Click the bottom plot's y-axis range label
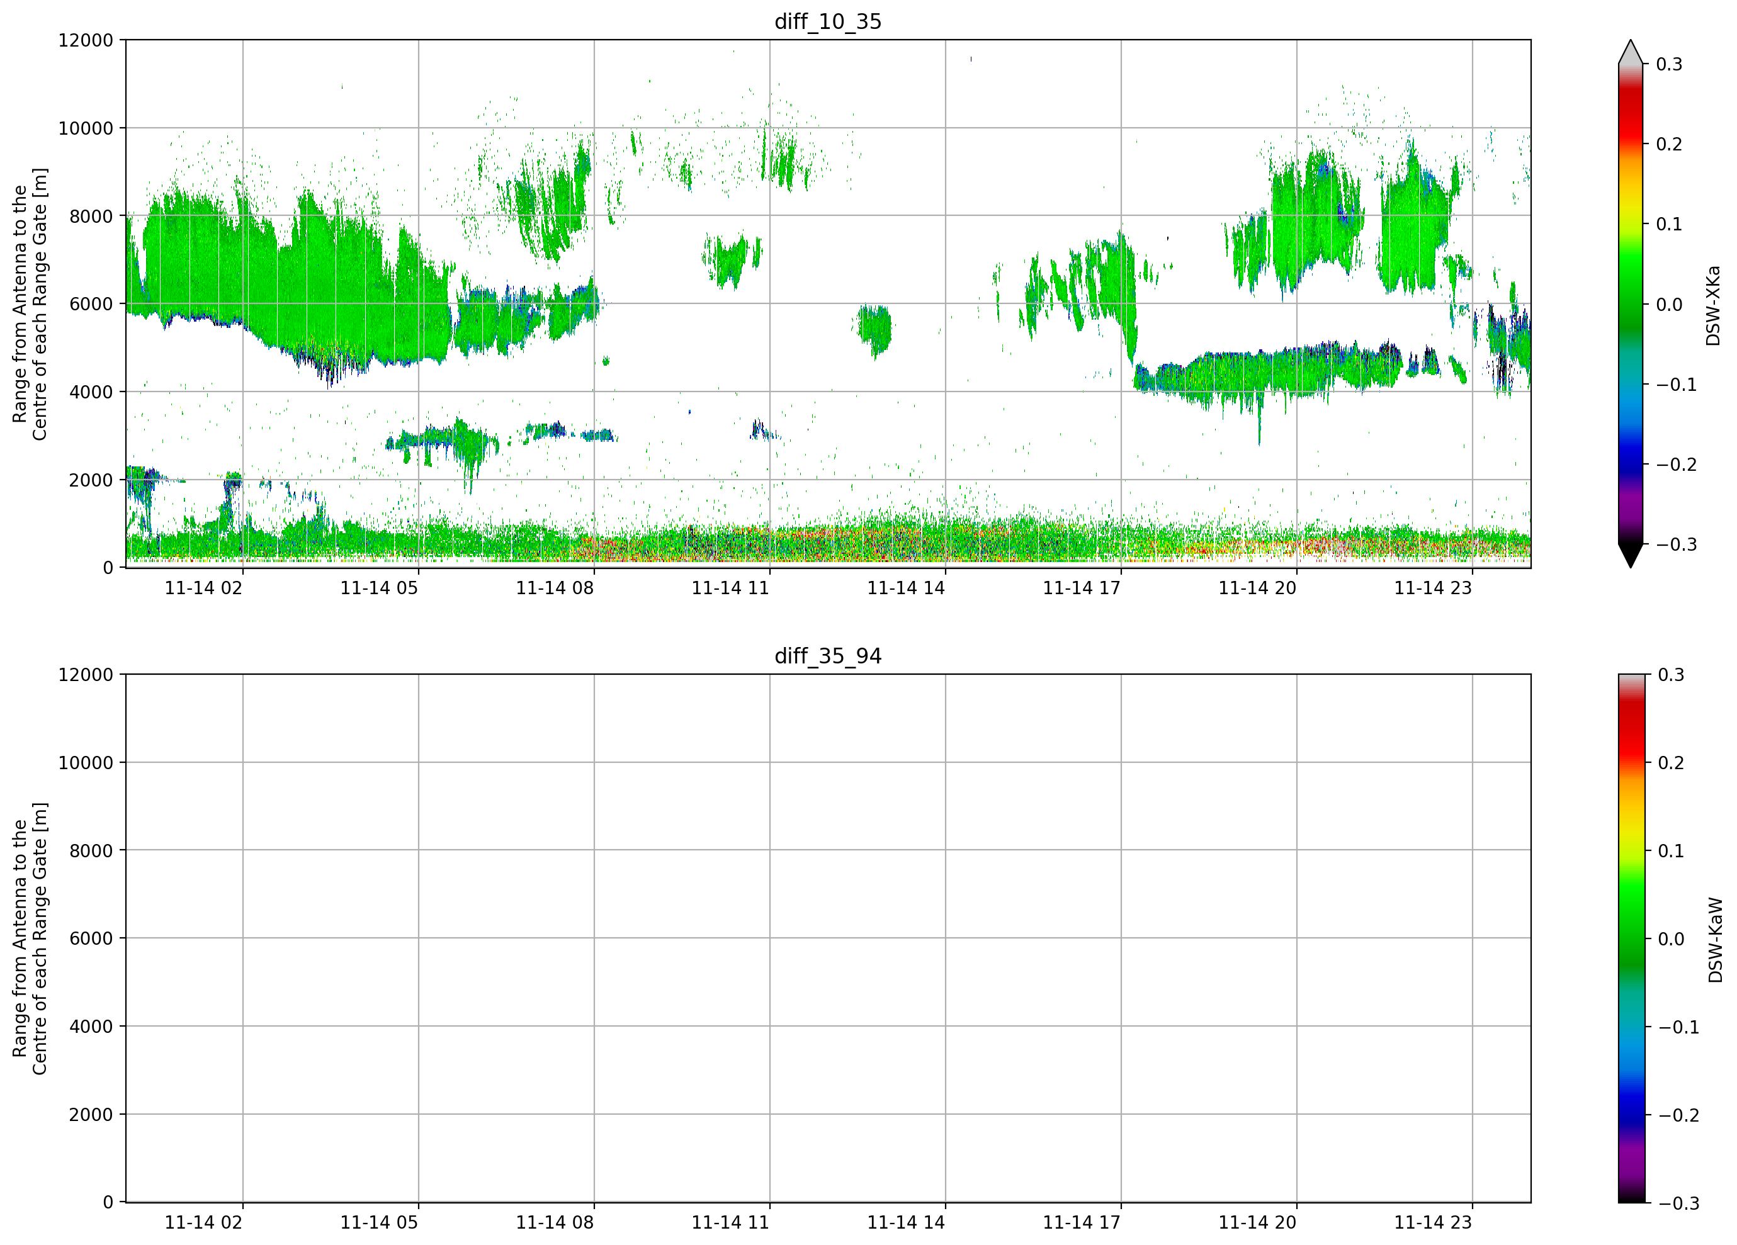This screenshot has height=1245, width=1737. click(x=30, y=938)
